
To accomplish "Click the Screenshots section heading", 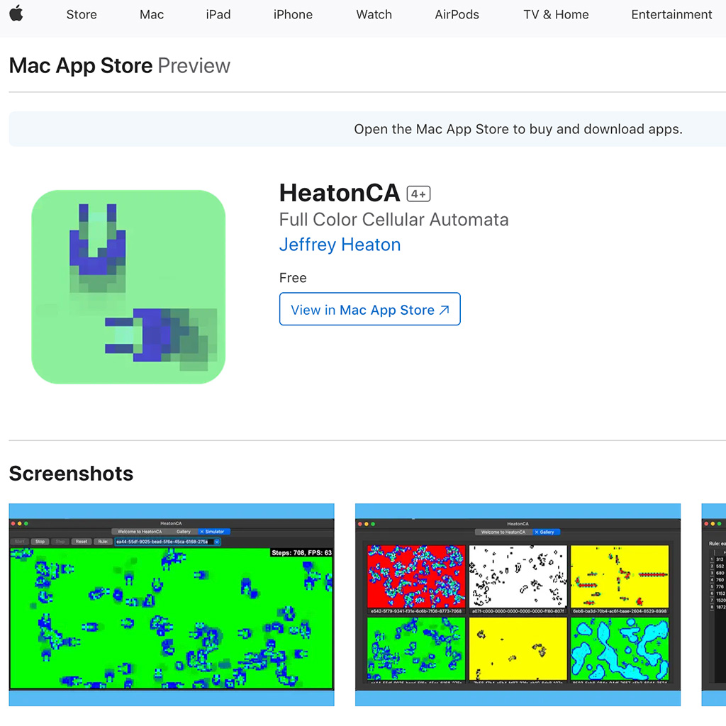I will (71, 473).
